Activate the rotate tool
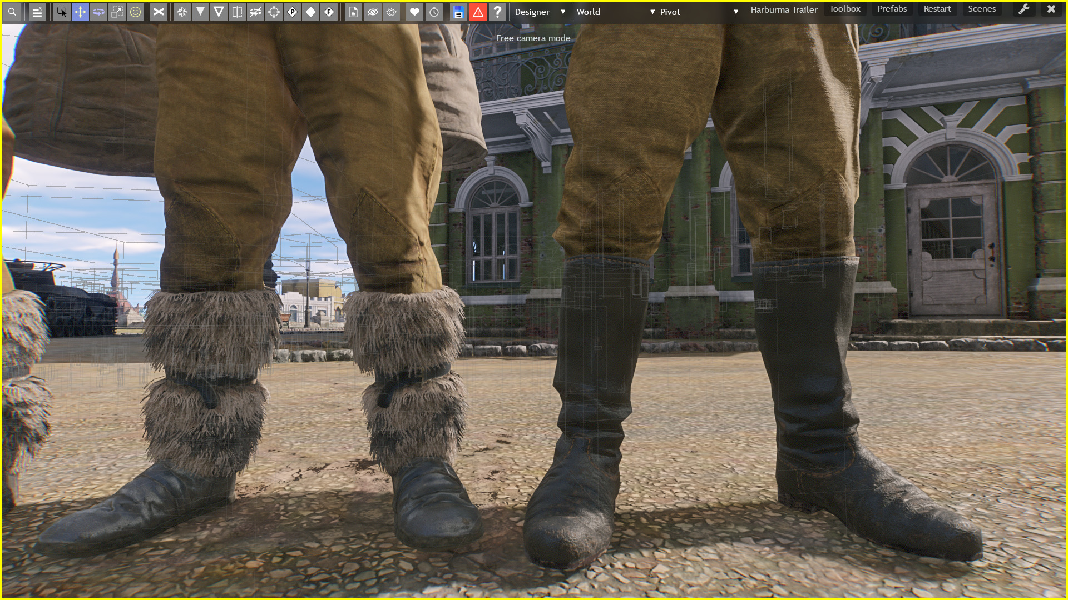This screenshot has width=1068, height=600. click(98, 12)
